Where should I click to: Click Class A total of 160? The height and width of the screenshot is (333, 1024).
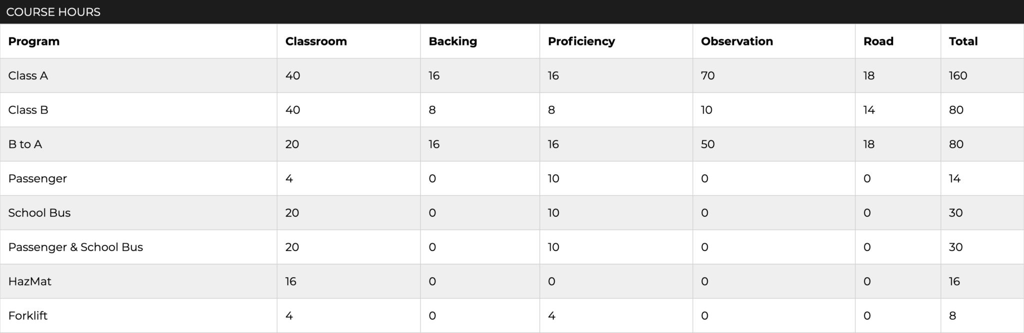tap(958, 75)
